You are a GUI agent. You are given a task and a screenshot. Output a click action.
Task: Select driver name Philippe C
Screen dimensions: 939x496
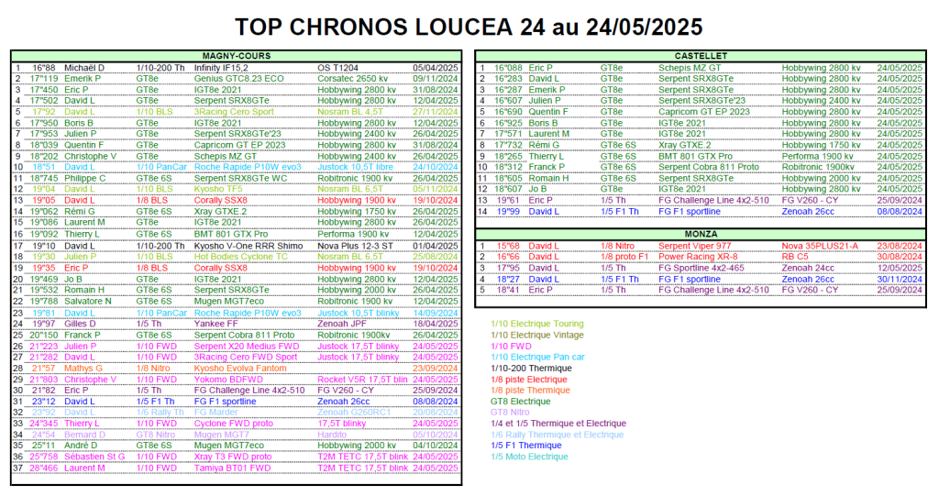(x=85, y=179)
